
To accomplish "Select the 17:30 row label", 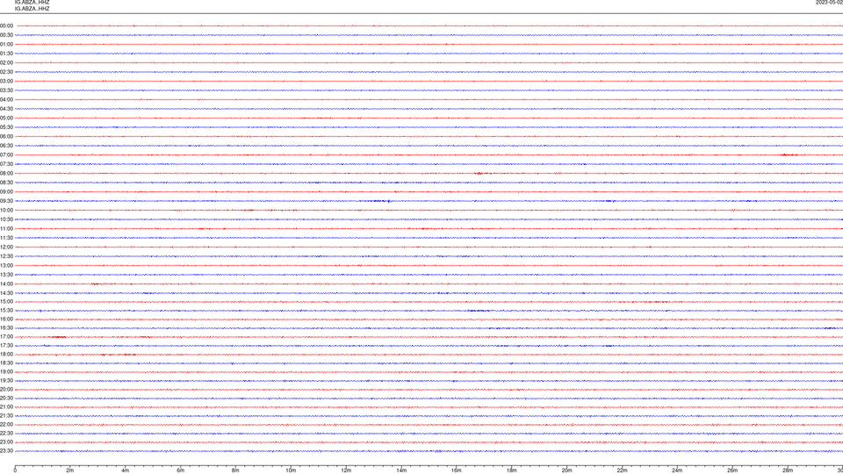I will coord(6,346).
